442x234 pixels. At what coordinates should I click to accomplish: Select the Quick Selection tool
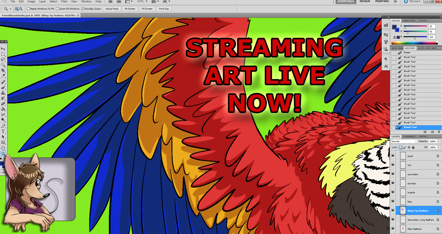[x=3, y=64]
